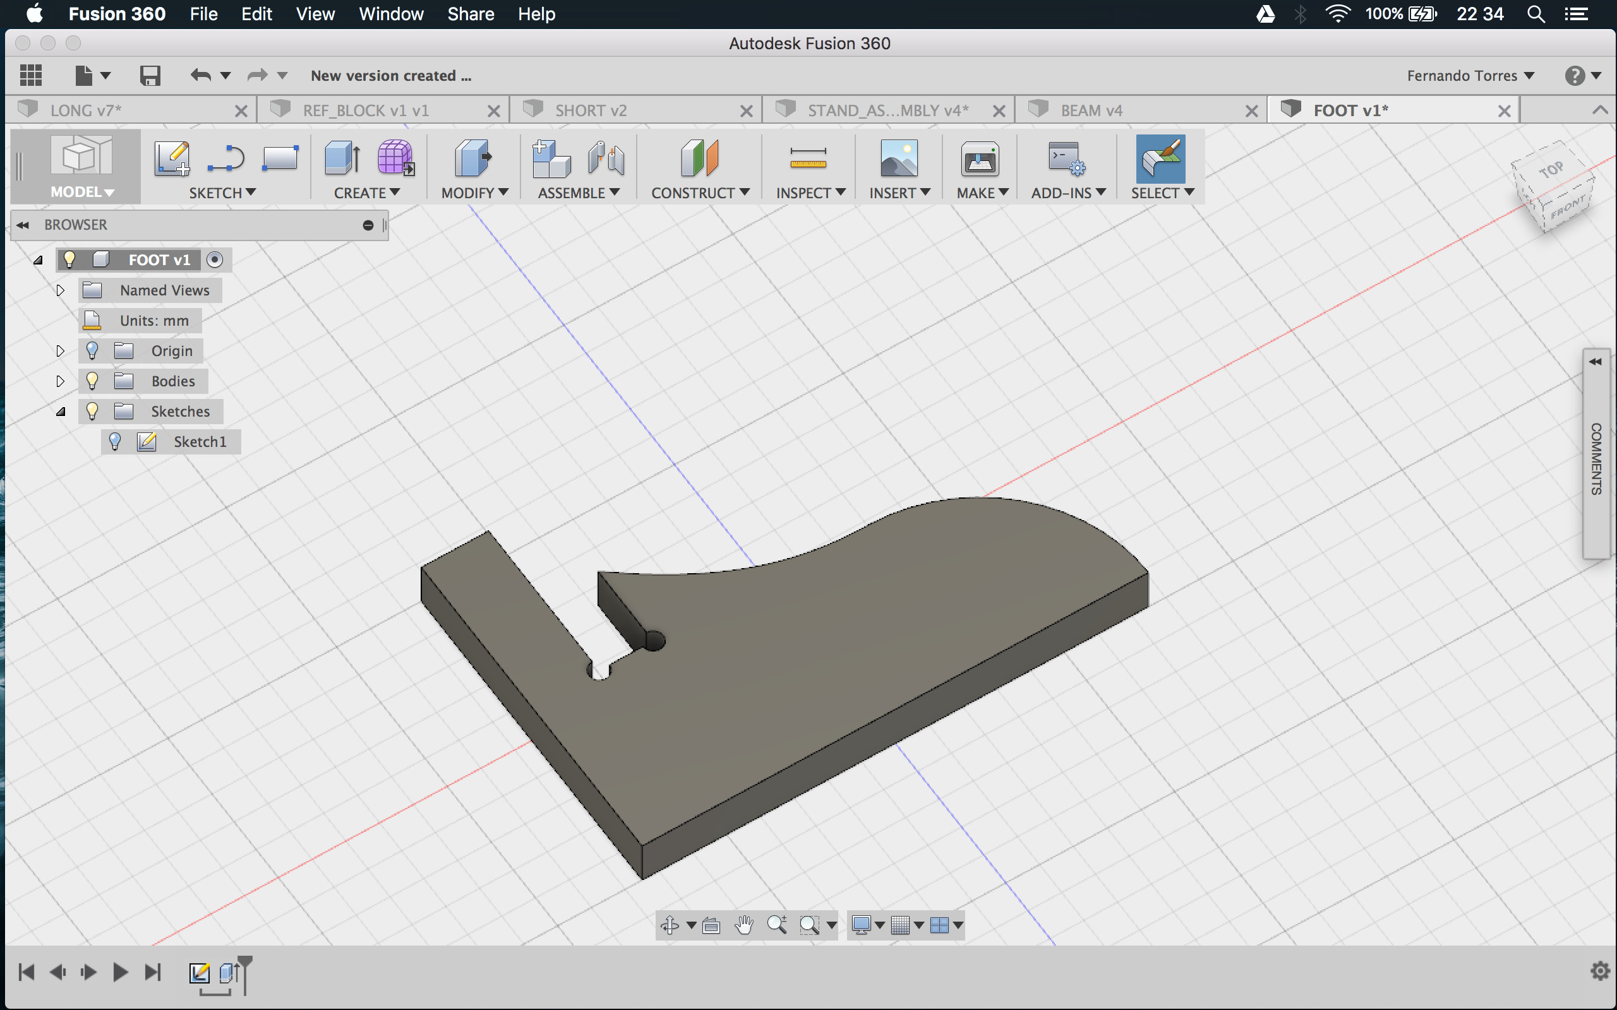The height and width of the screenshot is (1010, 1617).
Task: Open the MODEL workspace dropdown
Action: point(82,192)
